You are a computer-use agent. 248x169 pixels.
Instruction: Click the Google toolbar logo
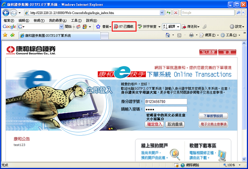[9, 27]
